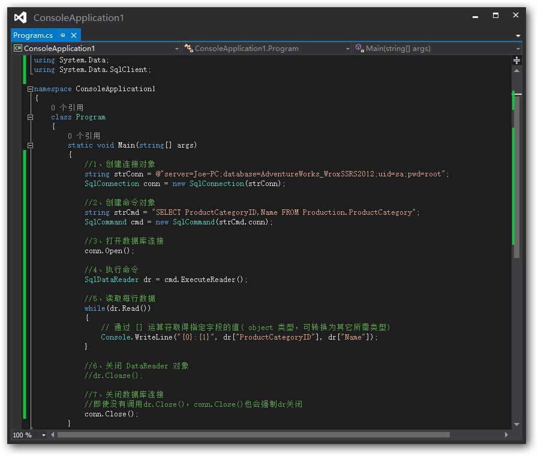This screenshot has height=456, width=538.
Task: Click the class icon beside ConsoleApplication1.Program
Action: [x=188, y=48]
